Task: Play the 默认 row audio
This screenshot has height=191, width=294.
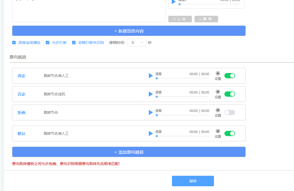Action: tap(151, 133)
